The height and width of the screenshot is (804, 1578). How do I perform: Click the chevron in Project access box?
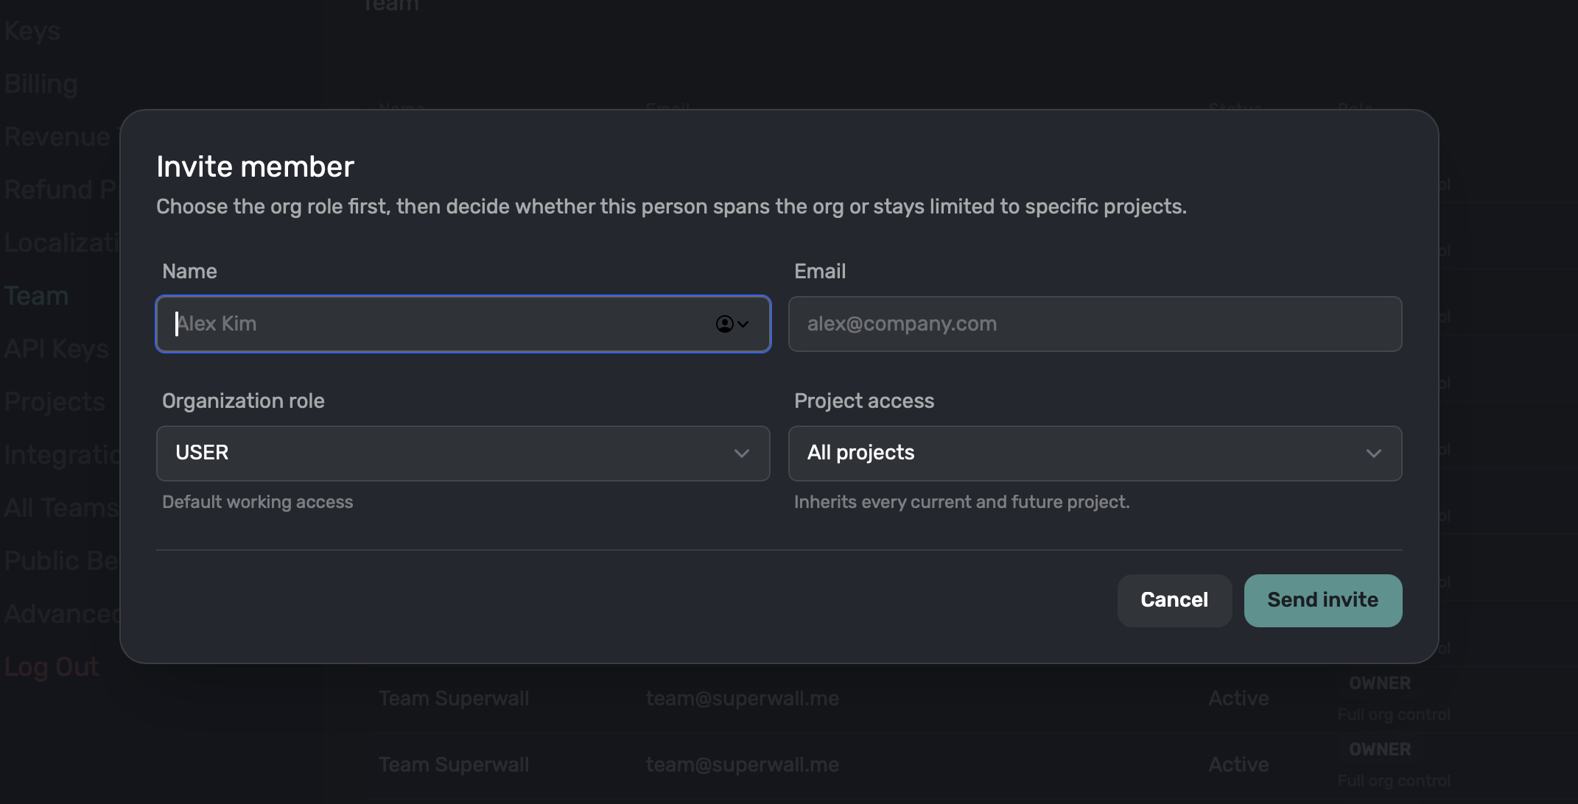coord(1373,454)
